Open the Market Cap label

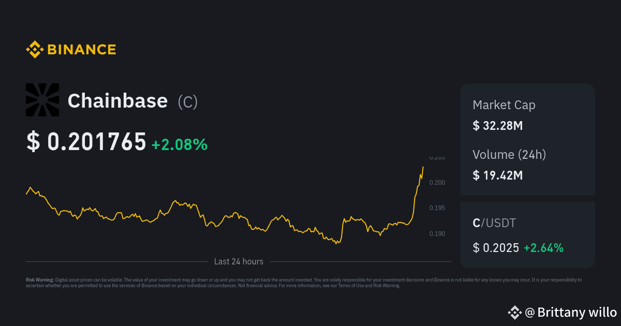coord(504,105)
